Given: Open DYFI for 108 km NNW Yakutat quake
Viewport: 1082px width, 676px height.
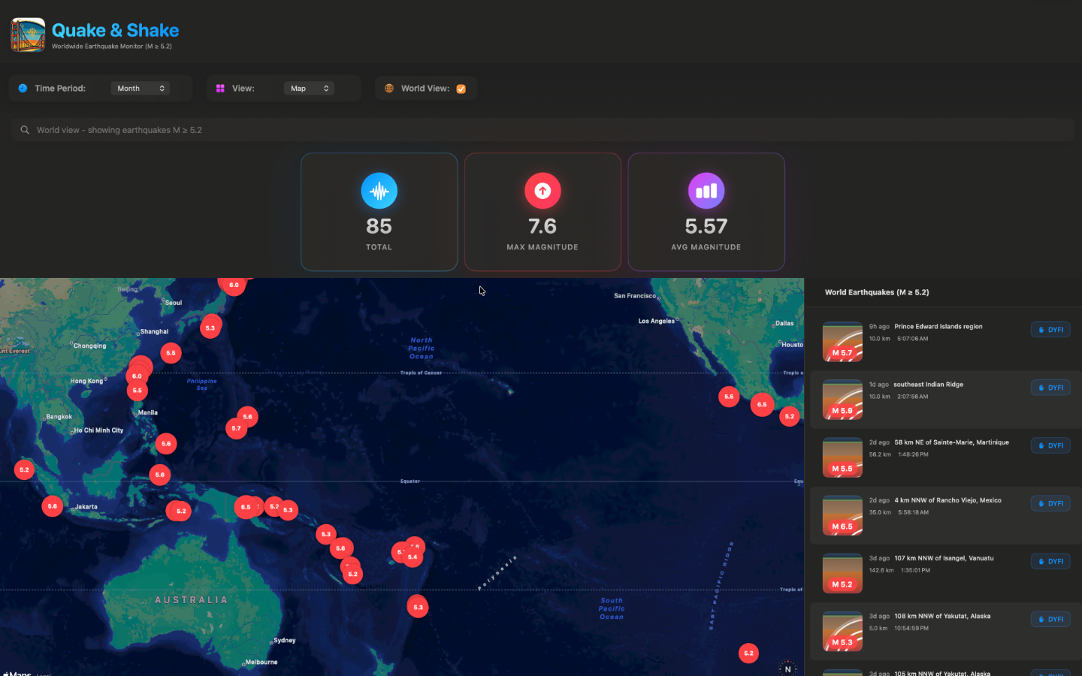Looking at the screenshot, I should click(1050, 619).
